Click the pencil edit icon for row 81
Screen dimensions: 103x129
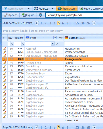[x=5, y=52]
